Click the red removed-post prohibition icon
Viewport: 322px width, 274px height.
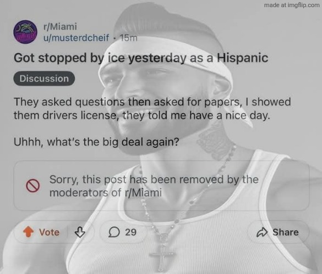(32, 186)
